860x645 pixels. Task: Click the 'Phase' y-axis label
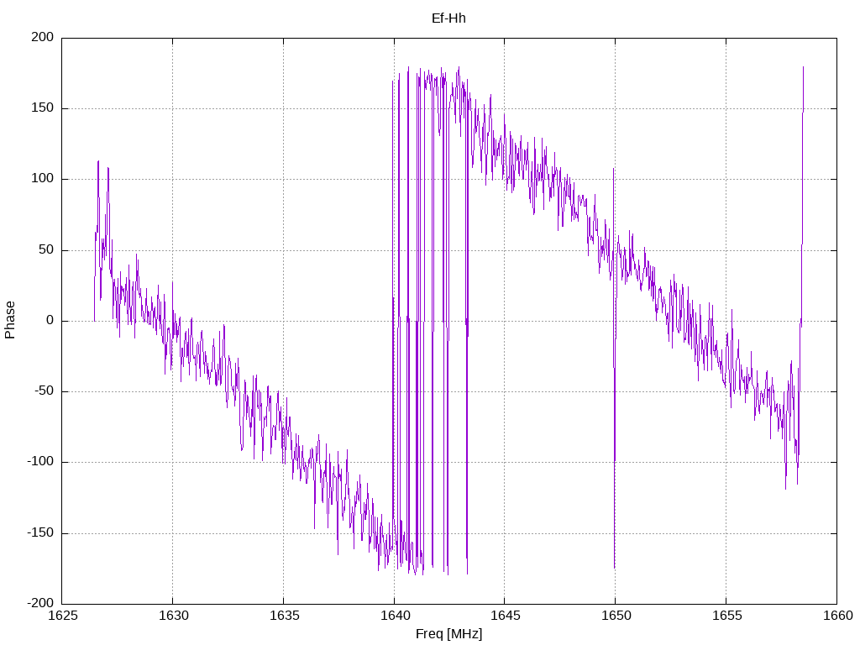click(x=10, y=320)
